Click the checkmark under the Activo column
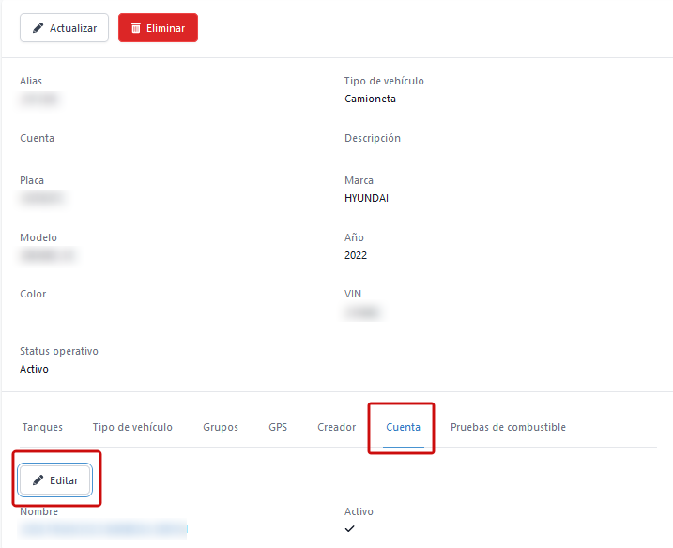Screen dimensions: 673x548 [350, 529]
